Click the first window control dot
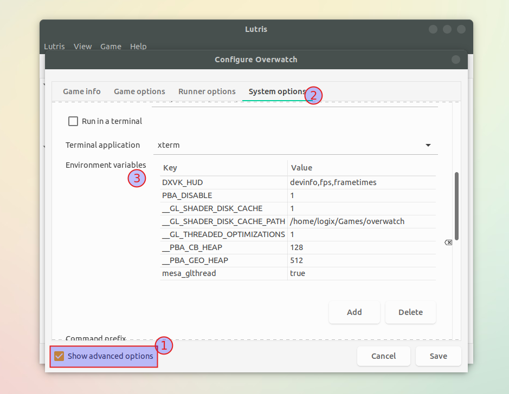The width and height of the screenshot is (509, 394). [433, 29]
